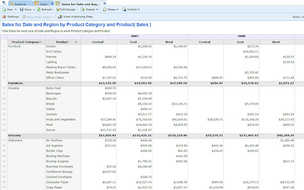Screen dimensions: 304x190
Task: Open the Product Category column filter arrow
Action: click(40, 42)
